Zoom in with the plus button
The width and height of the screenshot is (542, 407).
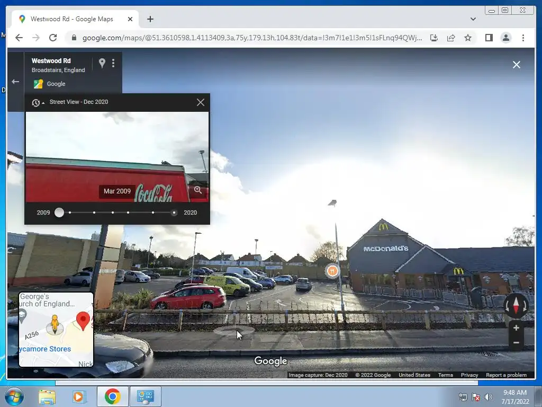[x=516, y=328]
